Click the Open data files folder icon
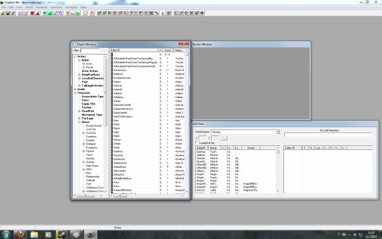This screenshot has width=382, height=239. click(4, 13)
